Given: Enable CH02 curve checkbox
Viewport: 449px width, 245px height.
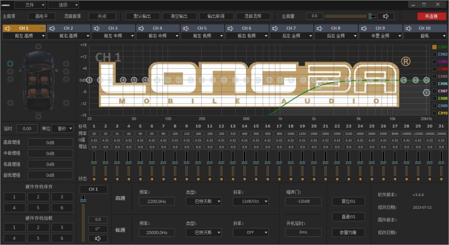Looking at the screenshot, I should [435, 54].
